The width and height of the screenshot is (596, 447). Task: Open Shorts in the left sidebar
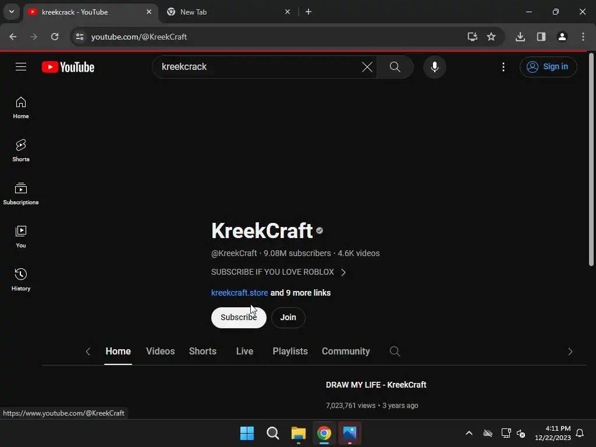coord(21,151)
